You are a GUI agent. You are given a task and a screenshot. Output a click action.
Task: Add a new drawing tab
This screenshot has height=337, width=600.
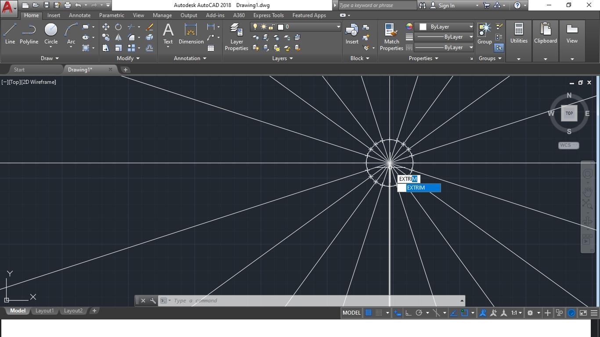(x=125, y=69)
